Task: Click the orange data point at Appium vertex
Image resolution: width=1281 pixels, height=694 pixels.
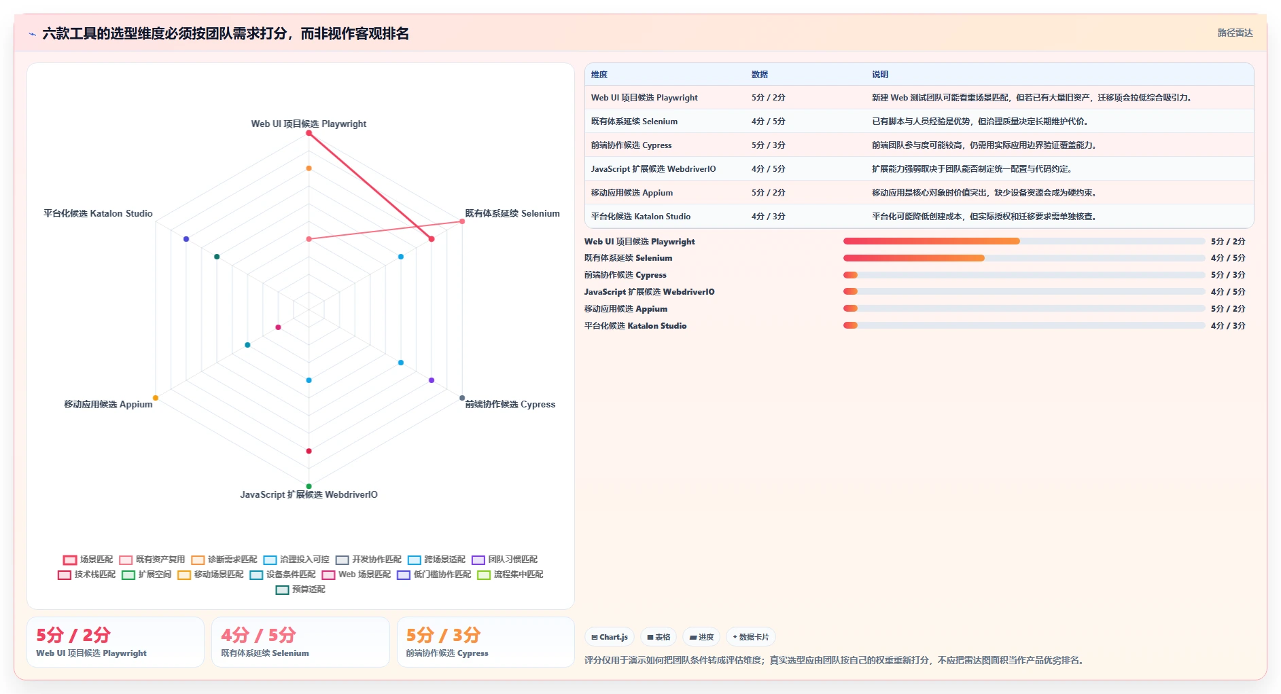Action: coord(156,398)
